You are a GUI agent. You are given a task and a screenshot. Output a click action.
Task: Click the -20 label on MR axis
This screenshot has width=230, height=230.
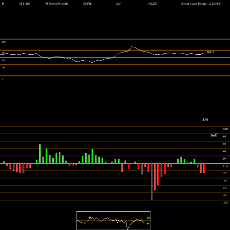pyautogui.click(x=224, y=173)
